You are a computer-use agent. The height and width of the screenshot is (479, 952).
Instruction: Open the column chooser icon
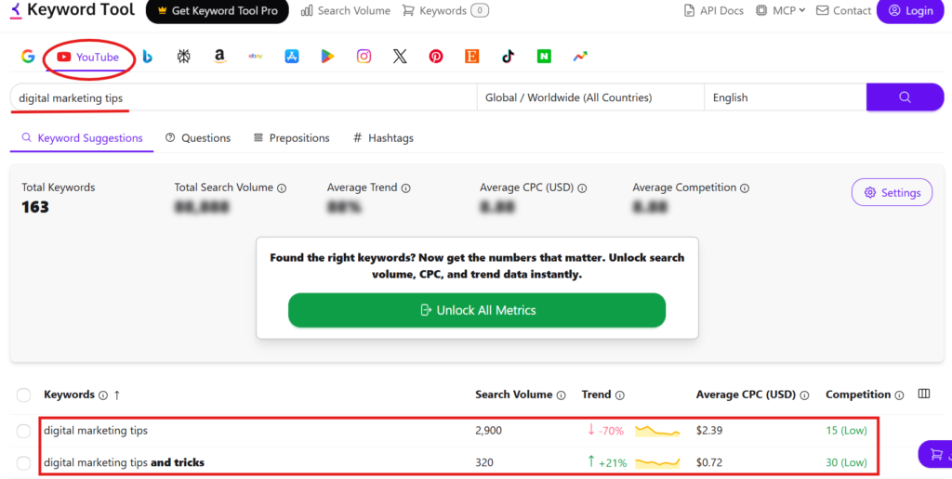pyautogui.click(x=924, y=395)
